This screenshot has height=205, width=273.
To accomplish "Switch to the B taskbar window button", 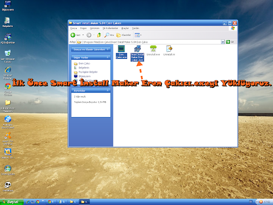I will tap(62, 202).
